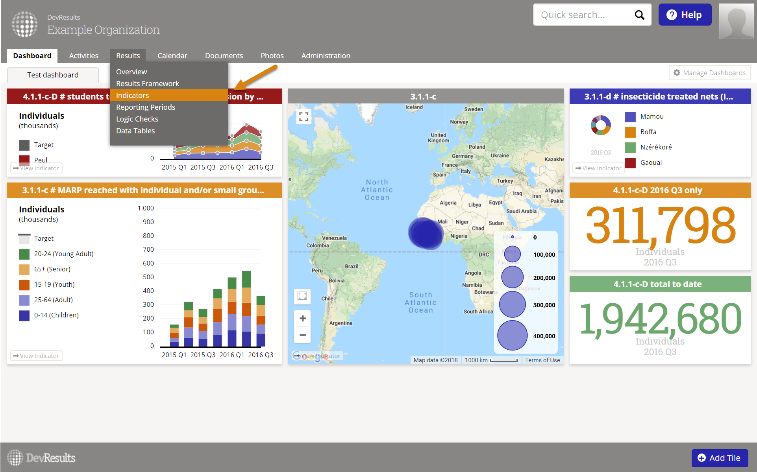Image resolution: width=757 pixels, height=472 pixels.
Task: Open Reporting Periods menu entry
Action: (145, 107)
